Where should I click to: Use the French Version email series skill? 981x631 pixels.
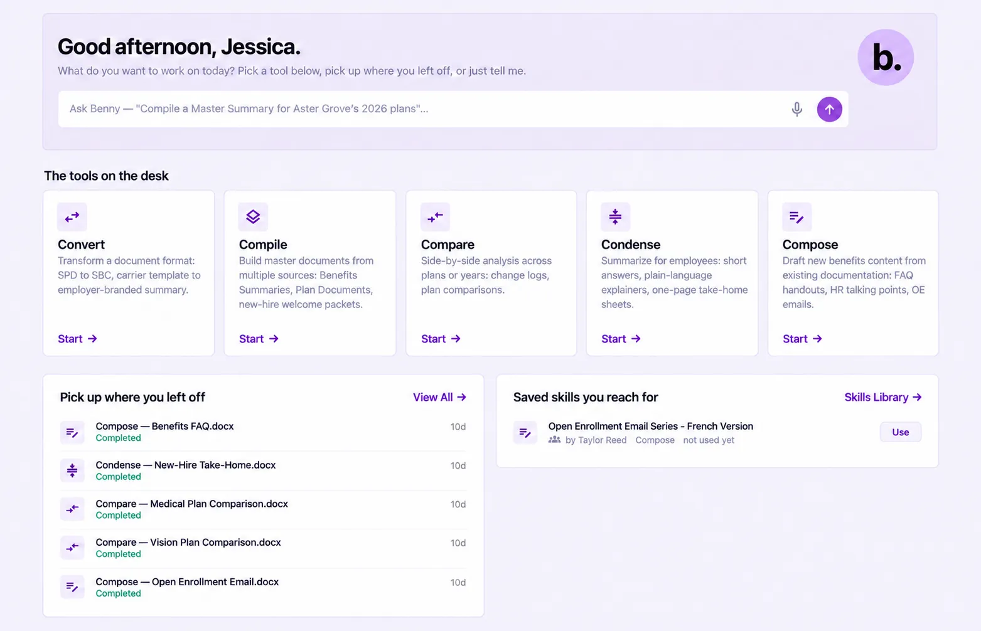[900, 432]
